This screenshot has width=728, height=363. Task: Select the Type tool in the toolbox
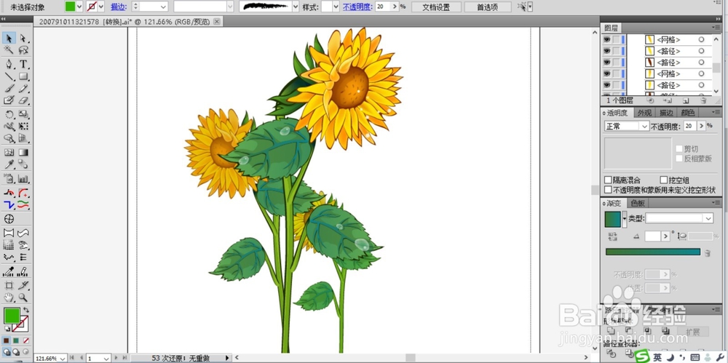point(23,64)
